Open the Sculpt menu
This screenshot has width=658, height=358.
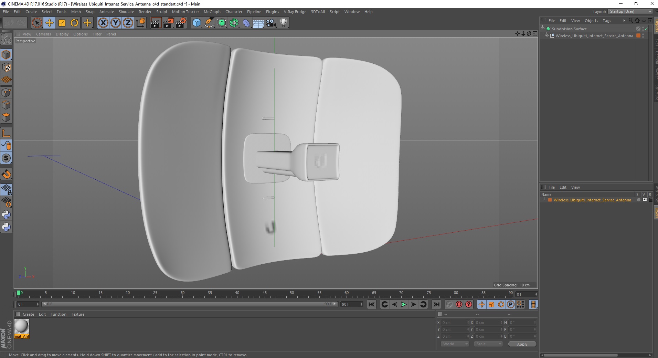pos(161,12)
